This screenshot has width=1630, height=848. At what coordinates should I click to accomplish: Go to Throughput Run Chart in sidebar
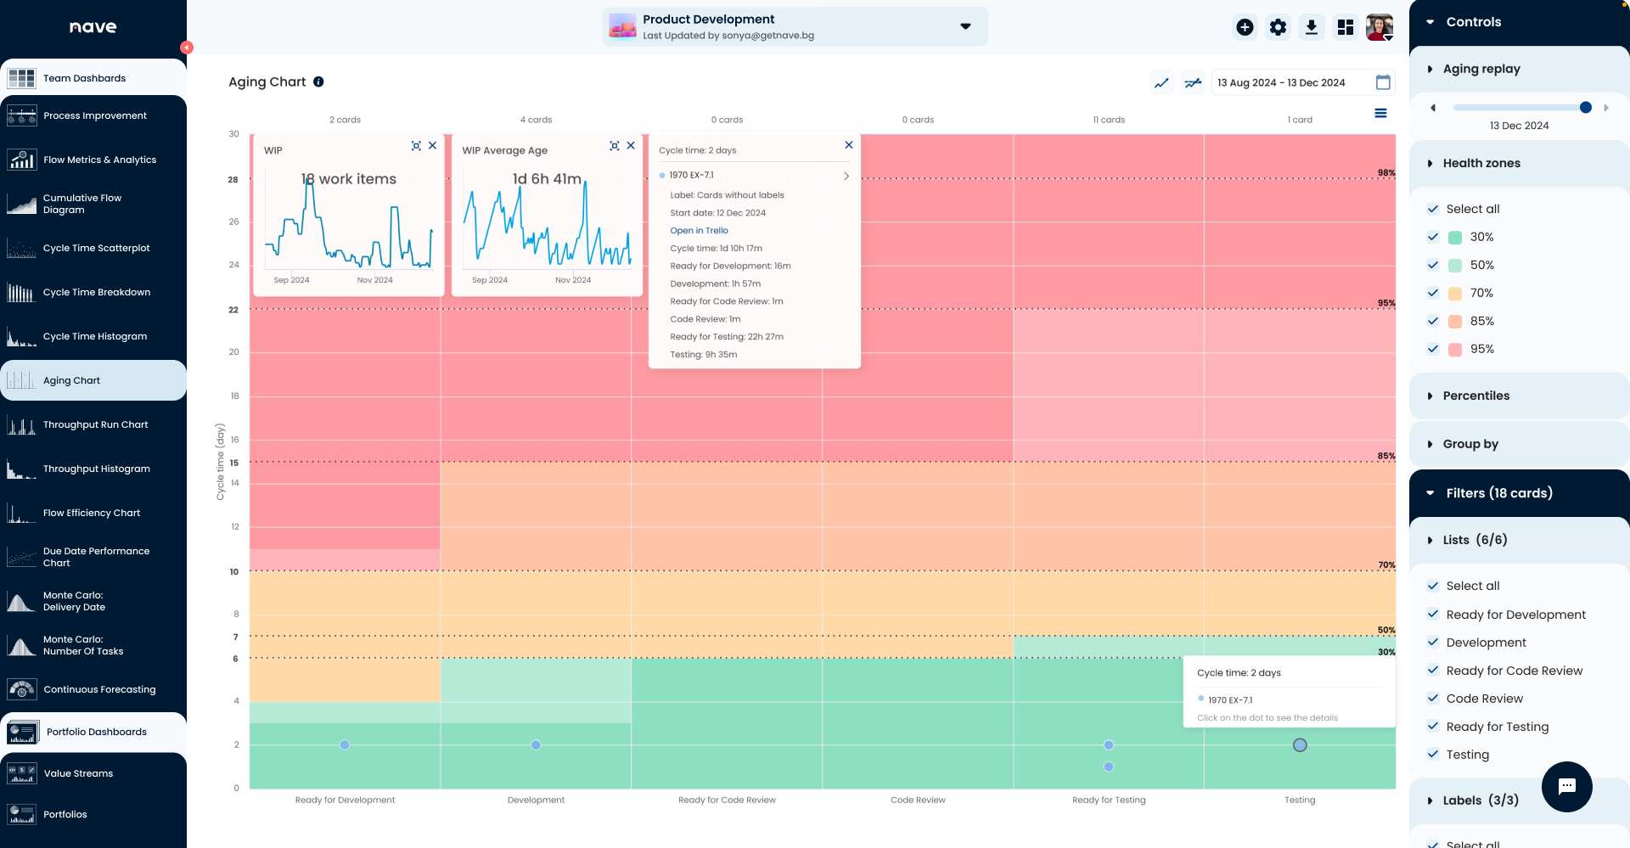(x=95, y=424)
